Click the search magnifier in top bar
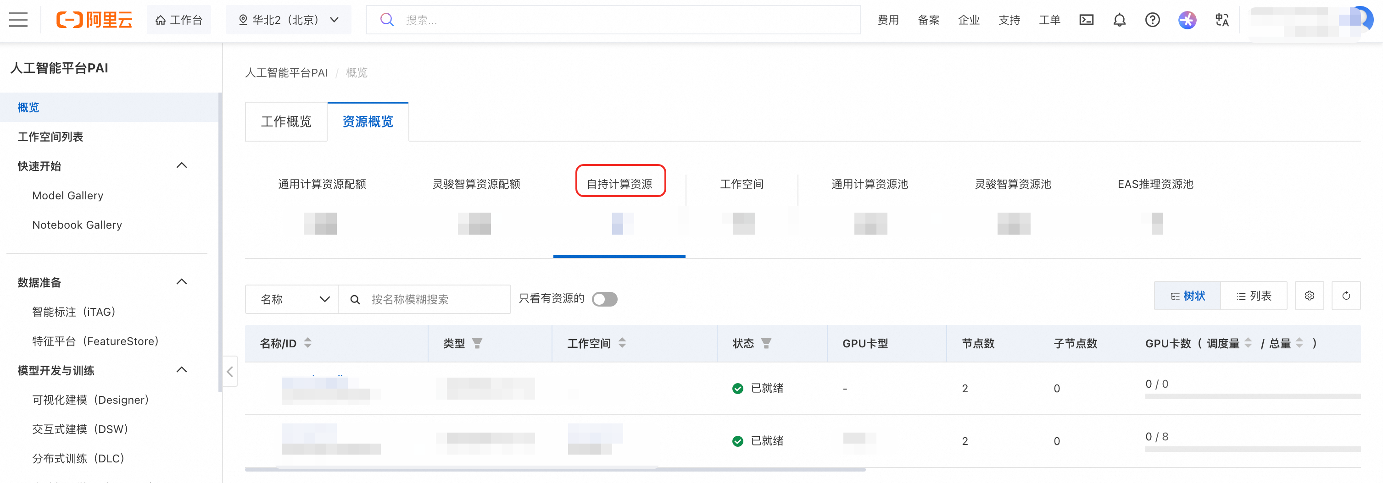This screenshot has width=1383, height=483. click(386, 20)
